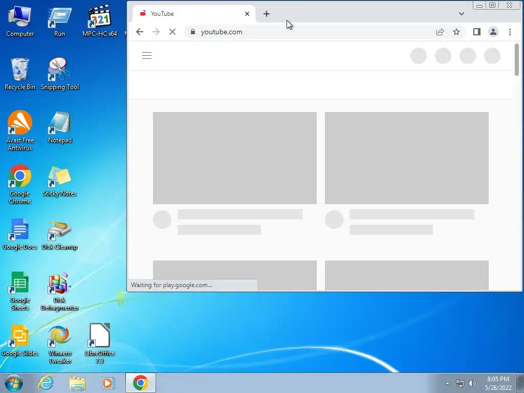Select the Disk Defragmenter shortcut

pyautogui.click(x=59, y=291)
